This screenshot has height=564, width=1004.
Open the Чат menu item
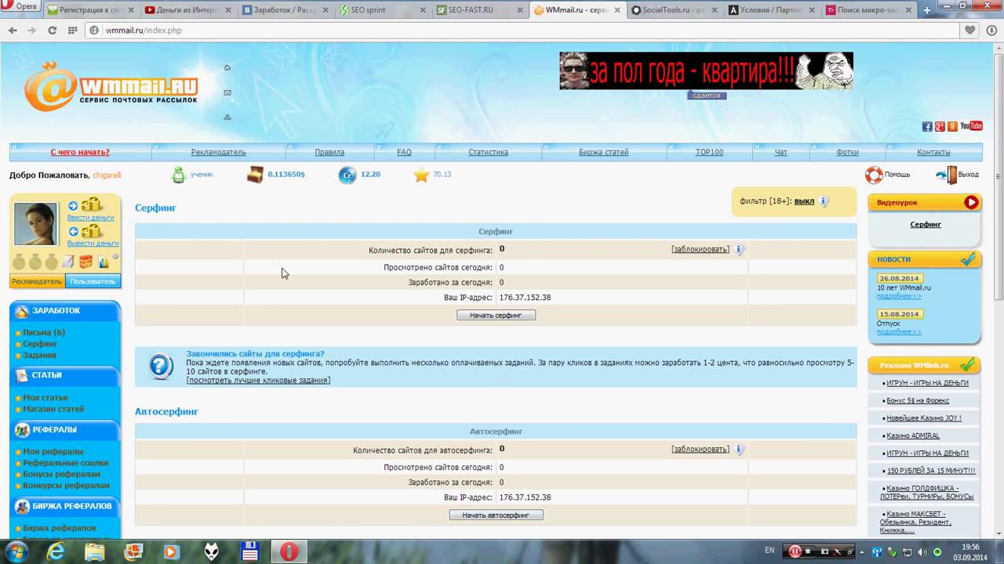pyautogui.click(x=780, y=152)
